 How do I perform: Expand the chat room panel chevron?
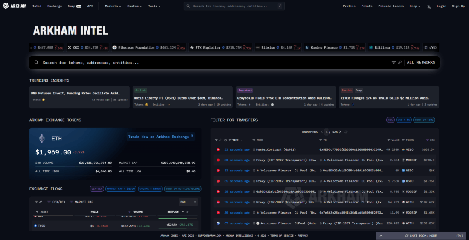pos(381,236)
